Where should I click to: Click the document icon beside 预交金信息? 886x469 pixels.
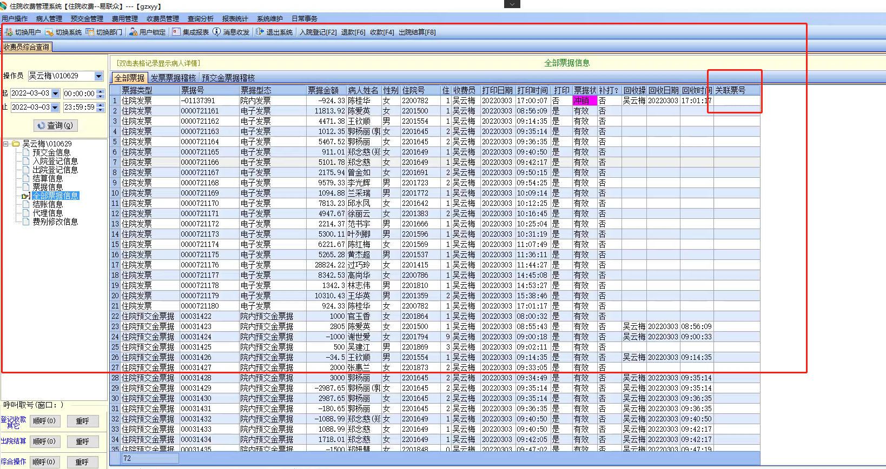26,152
